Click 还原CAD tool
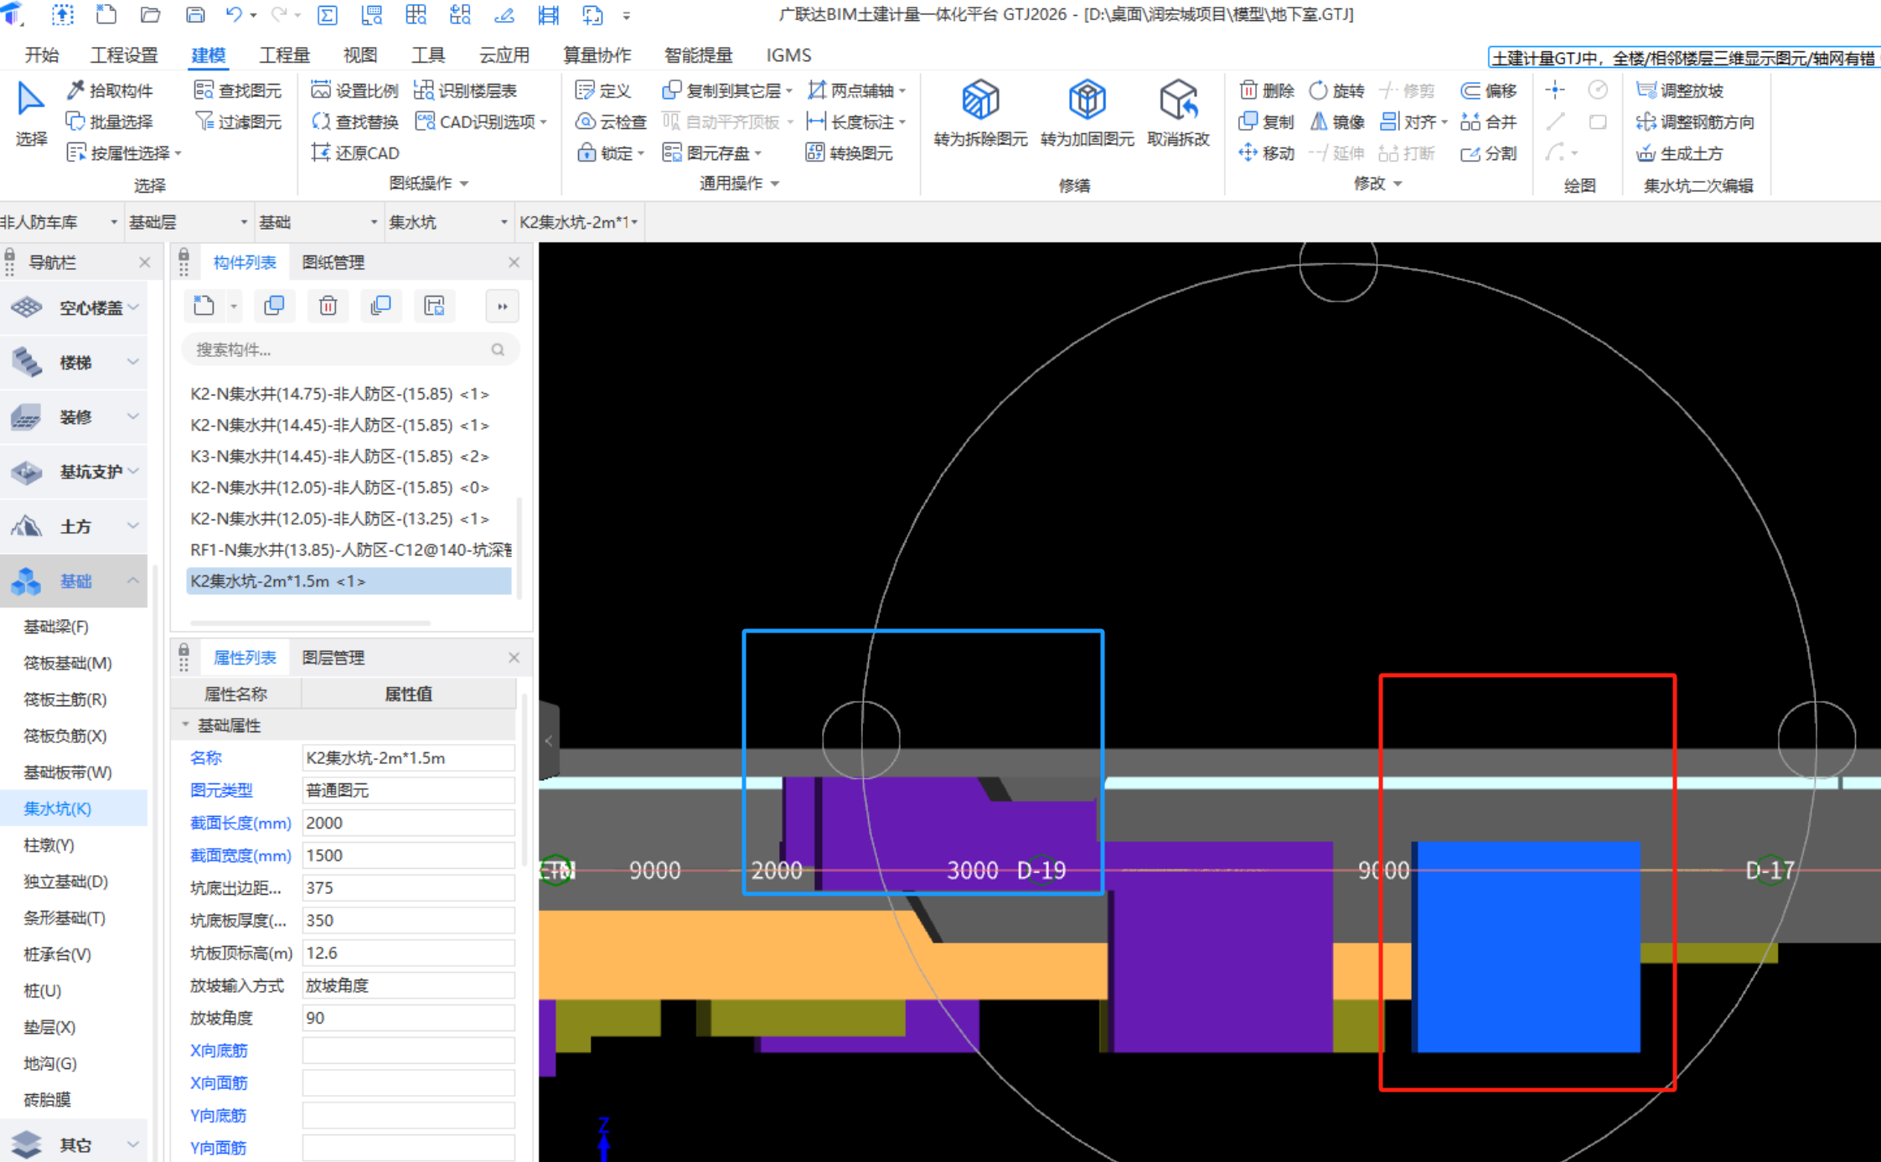 pos(354,153)
